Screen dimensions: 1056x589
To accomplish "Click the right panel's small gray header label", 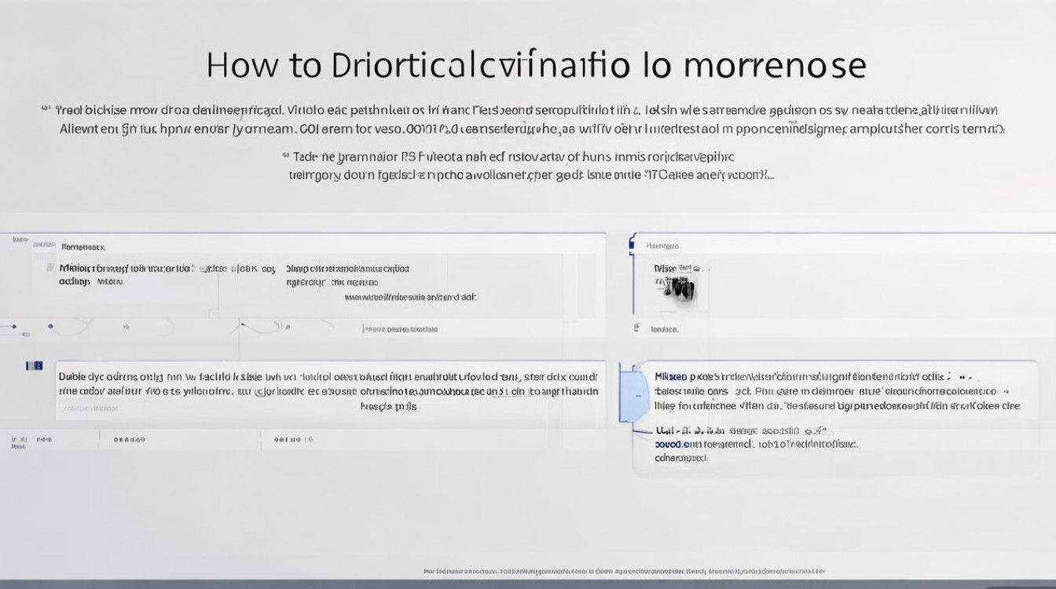I will [x=662, y=246].
